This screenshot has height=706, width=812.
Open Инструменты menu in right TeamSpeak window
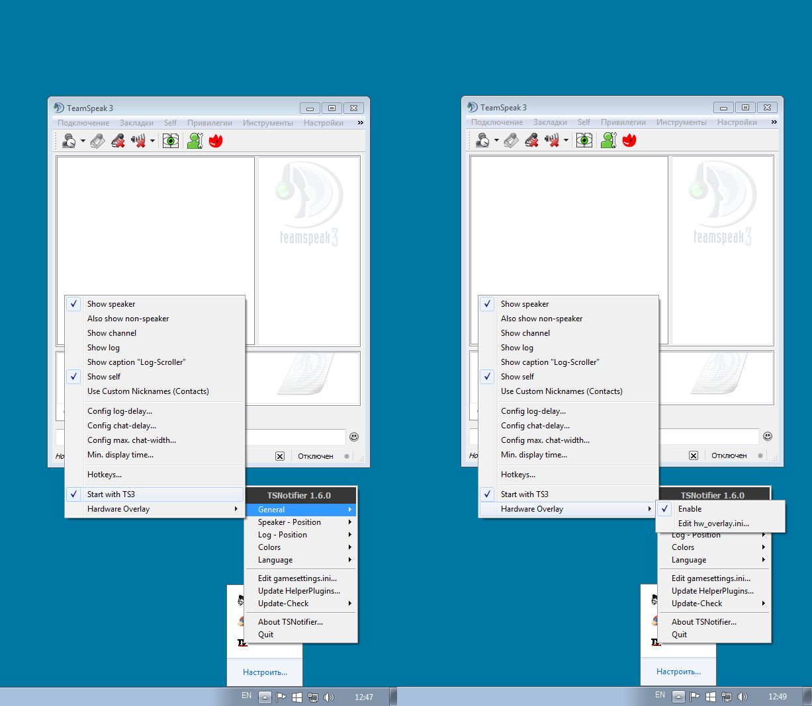coord(682,122)
